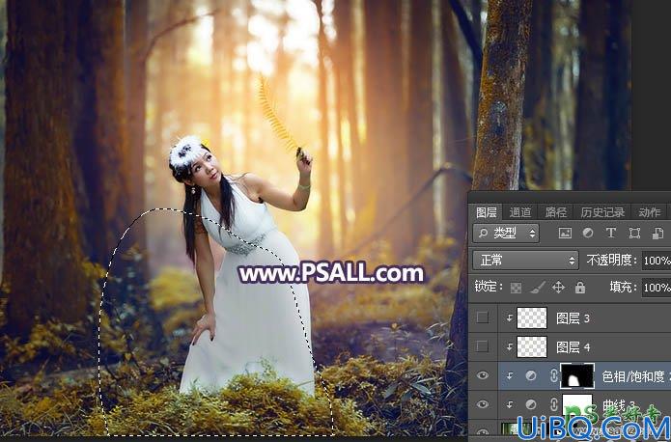
Task: Toggle lock image pixels brush icon
Action: tap(538, 288)
